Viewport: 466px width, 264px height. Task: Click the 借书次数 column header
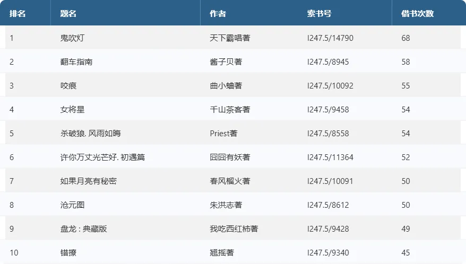click(418, 14)
